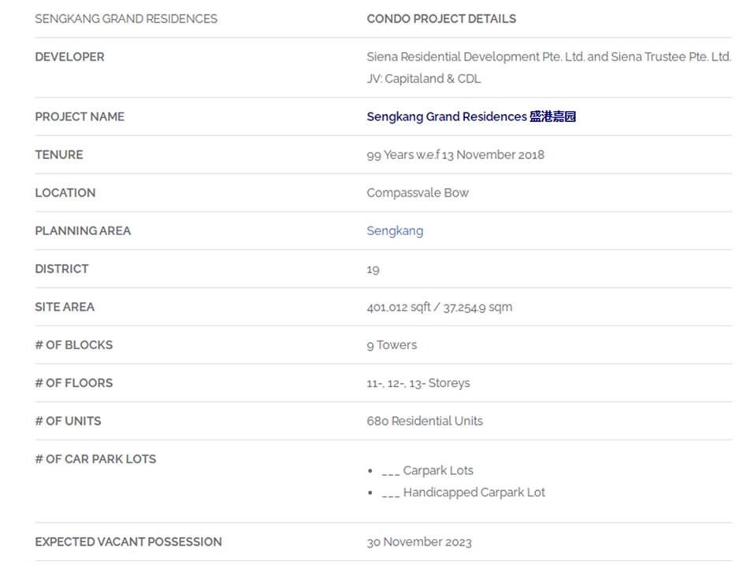Click the CONDO PROJECT DETAILS header
This screenshot has width=743, height=564.
441,19
